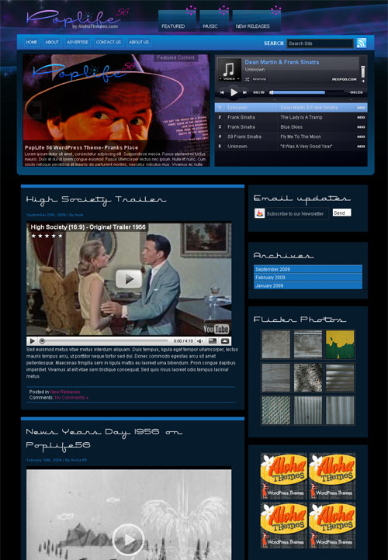Screen dimensions: 388x560
Task: Click the Search Site input field
Action: click(x=320, y=43)
